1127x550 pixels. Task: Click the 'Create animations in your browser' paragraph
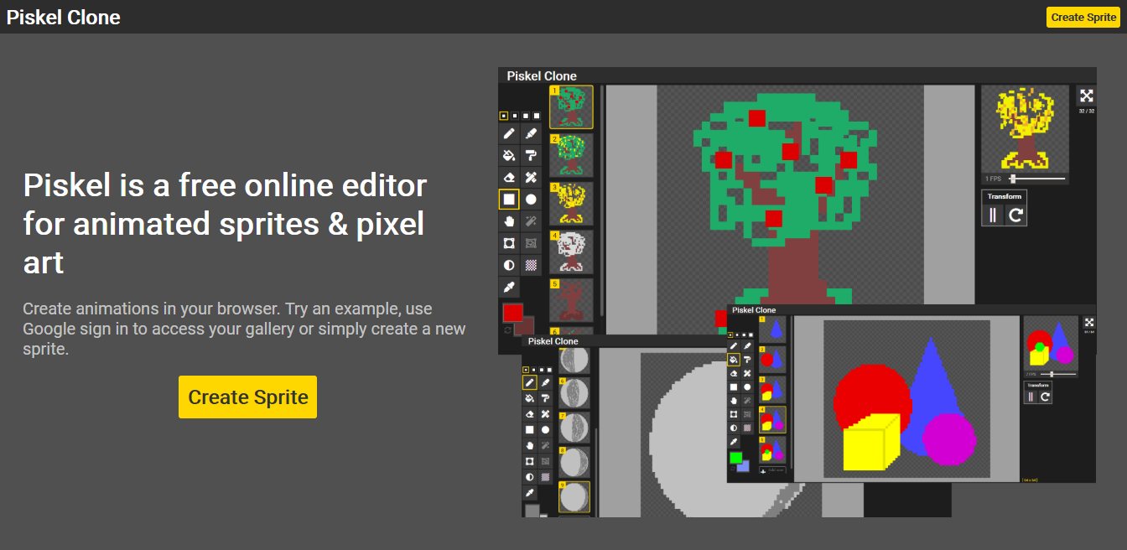tap(244, 329)
